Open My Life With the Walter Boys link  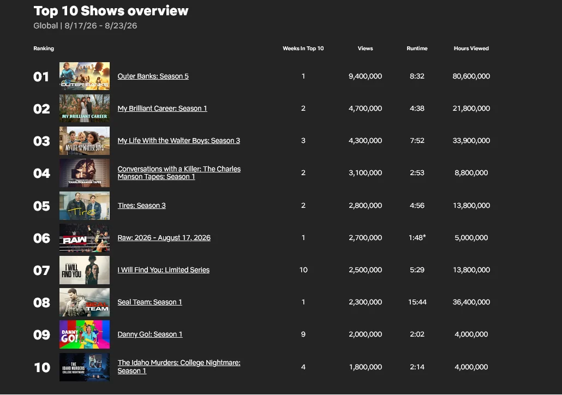tap(179, 141)
